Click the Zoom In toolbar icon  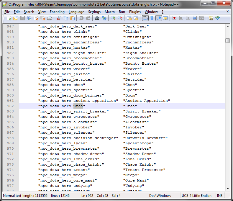pos(113,18)
